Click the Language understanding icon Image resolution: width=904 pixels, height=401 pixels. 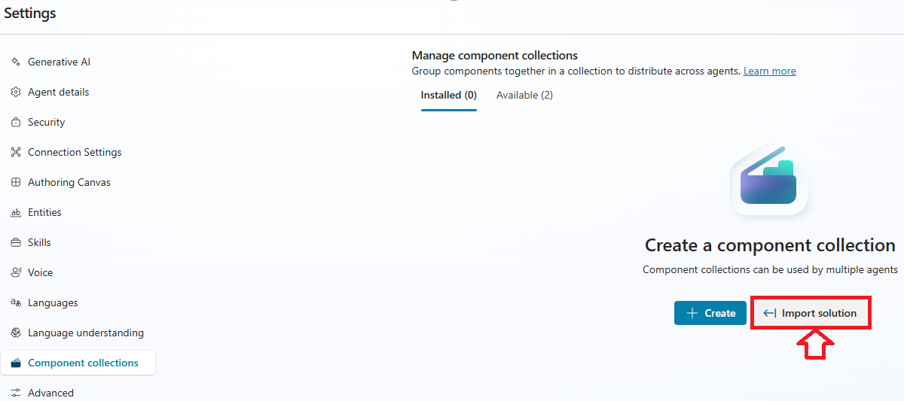(15, 333)
